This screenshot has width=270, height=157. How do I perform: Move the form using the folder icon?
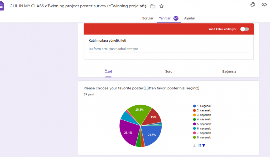click(153, 6)
